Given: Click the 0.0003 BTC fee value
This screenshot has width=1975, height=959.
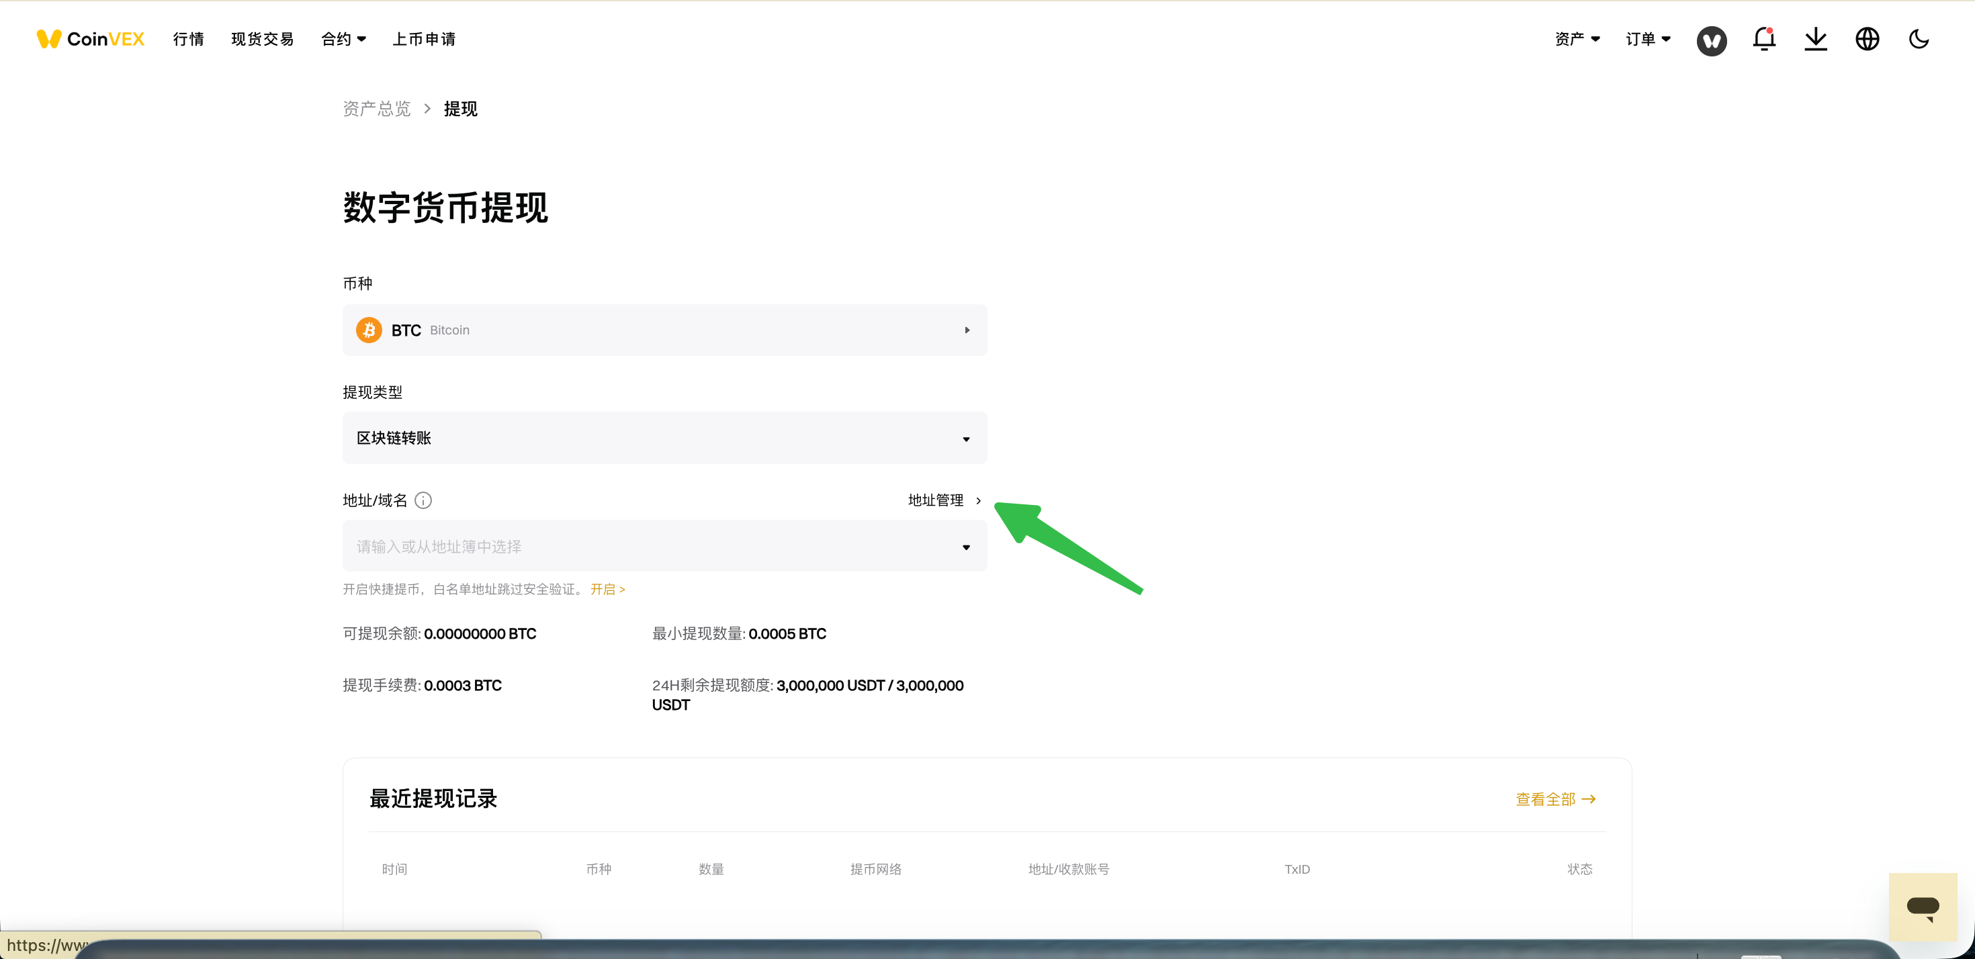Looking at the screenshot, I should click(463, 685).
